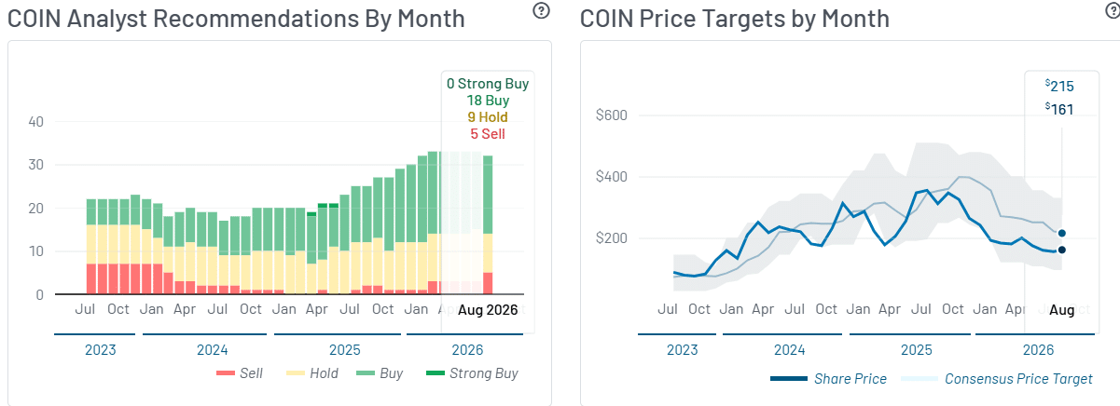Image resolution: width=1120 pixels, height=406 pixels.
Task: Click the 40 y-axis label
Action: coord(36,121)
